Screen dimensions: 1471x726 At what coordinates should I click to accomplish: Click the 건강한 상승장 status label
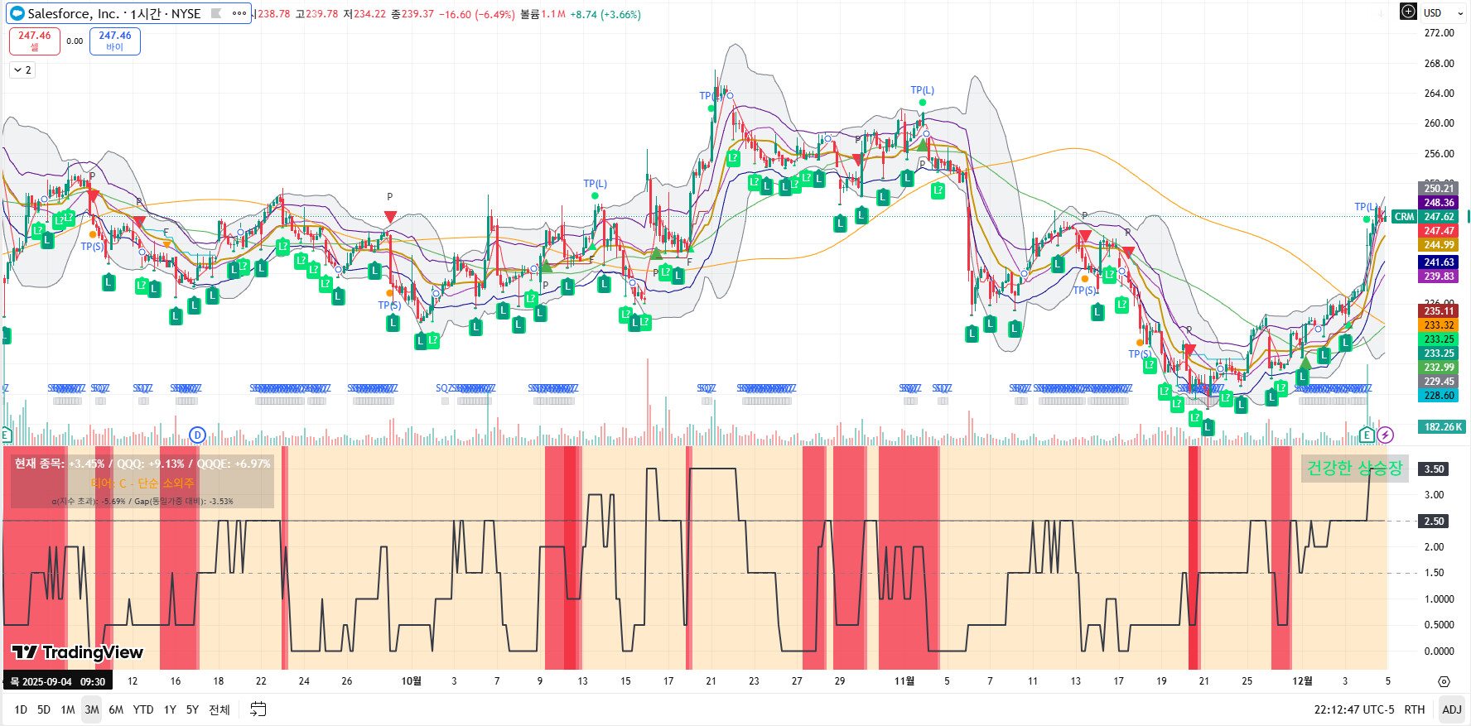(1354, 469)
